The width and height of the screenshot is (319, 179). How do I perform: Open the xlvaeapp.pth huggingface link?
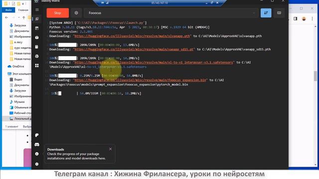click(x=132, y=36)
